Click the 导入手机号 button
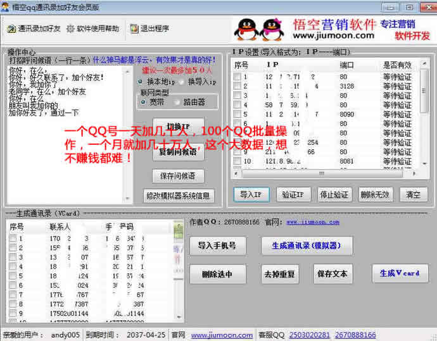The width and height of the screenshot is (437, 341). [x=217, y=246]
